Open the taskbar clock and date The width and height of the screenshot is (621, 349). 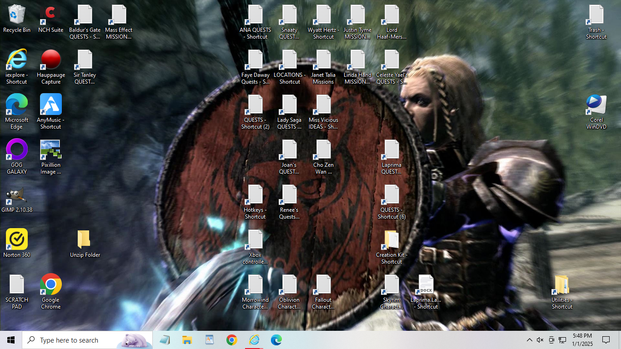click(x=582, y=340)
